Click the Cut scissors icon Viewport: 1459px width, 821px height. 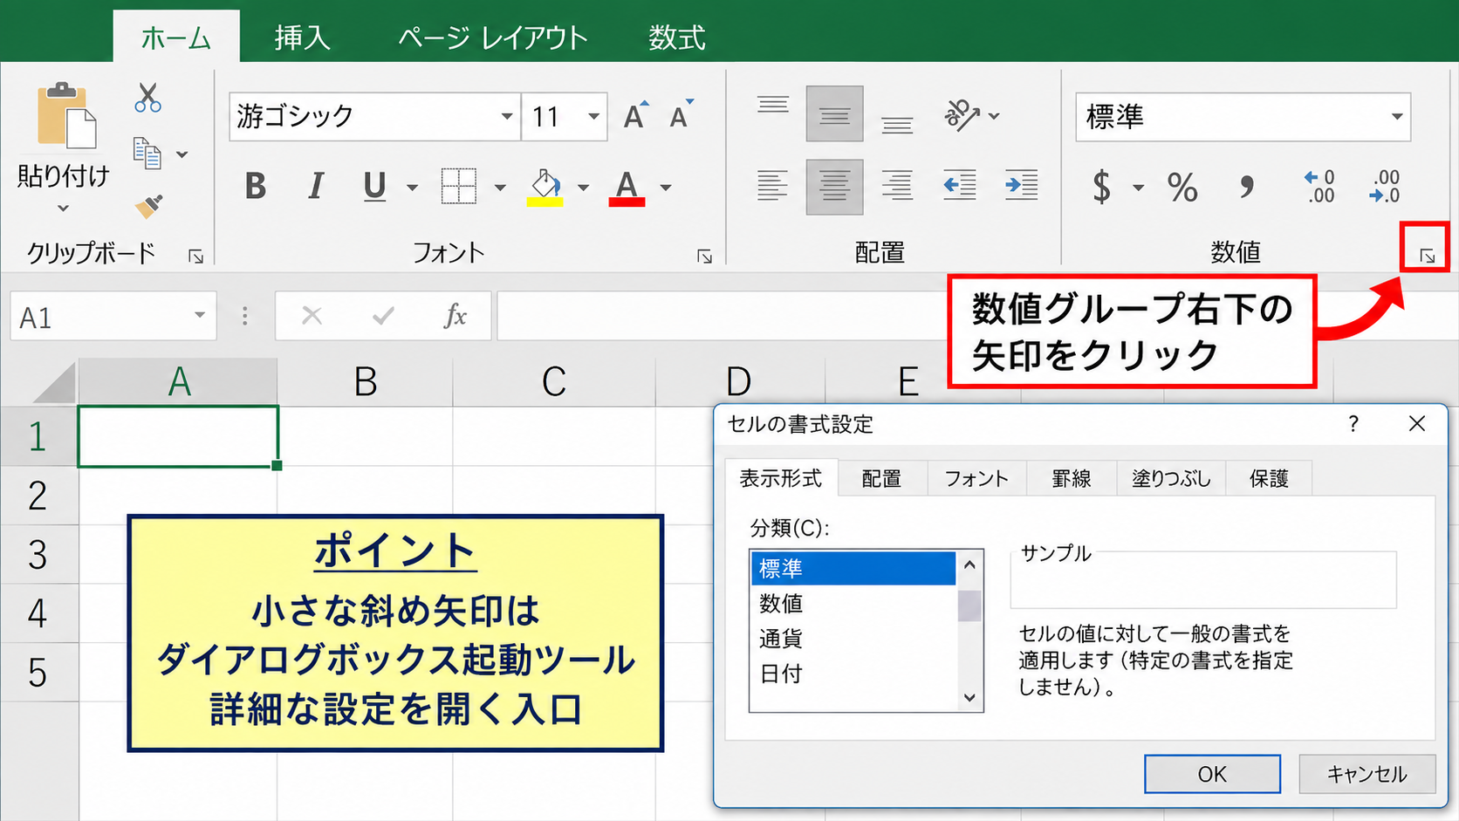[x=147, y=98]
